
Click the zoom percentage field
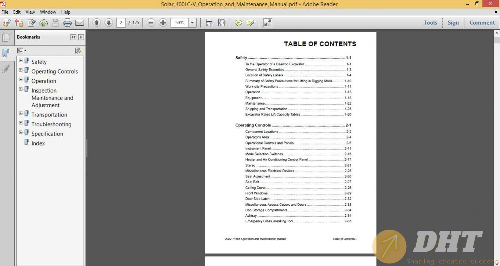coord(179,23)
